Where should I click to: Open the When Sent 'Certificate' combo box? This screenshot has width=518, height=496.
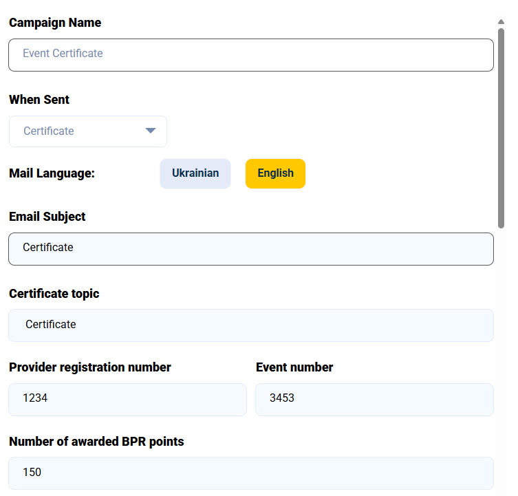[88, 131]
